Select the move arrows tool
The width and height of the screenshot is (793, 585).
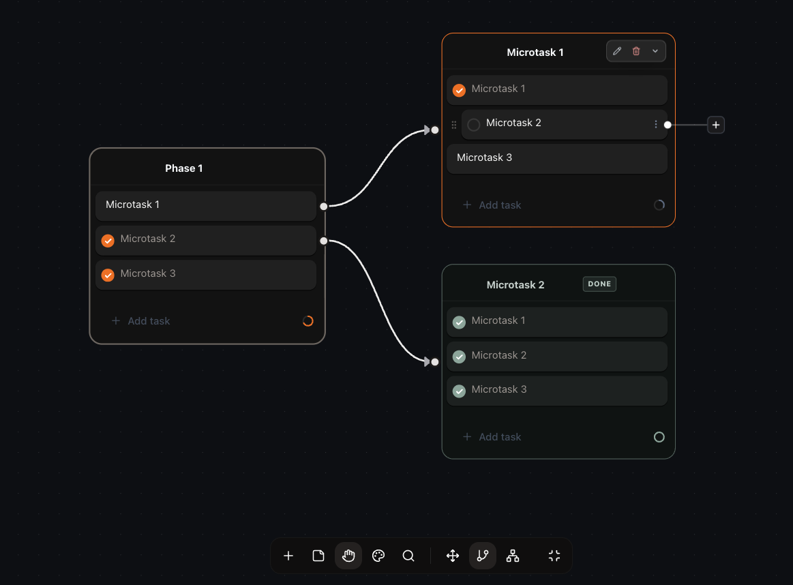(453, 556)
